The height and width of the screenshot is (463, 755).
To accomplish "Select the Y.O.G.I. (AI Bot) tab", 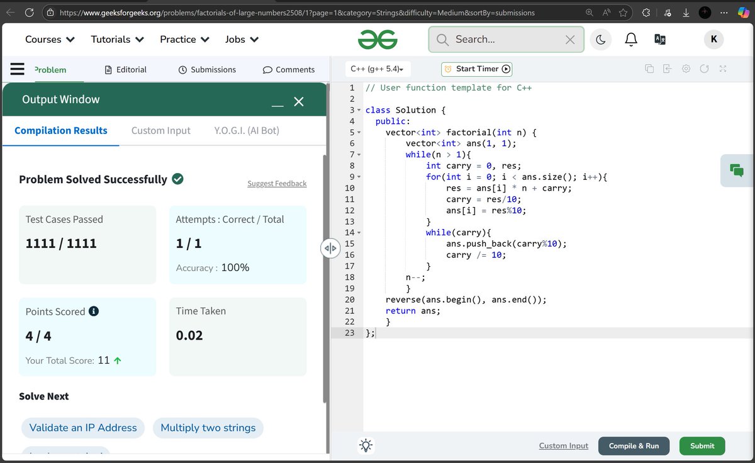I will coord(247,131).
